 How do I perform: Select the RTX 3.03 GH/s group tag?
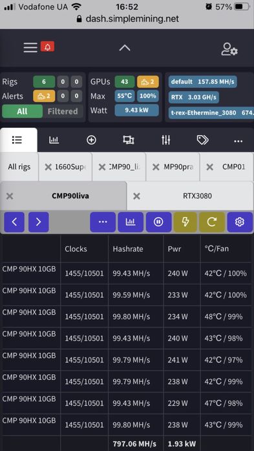[x=194, y=97]
